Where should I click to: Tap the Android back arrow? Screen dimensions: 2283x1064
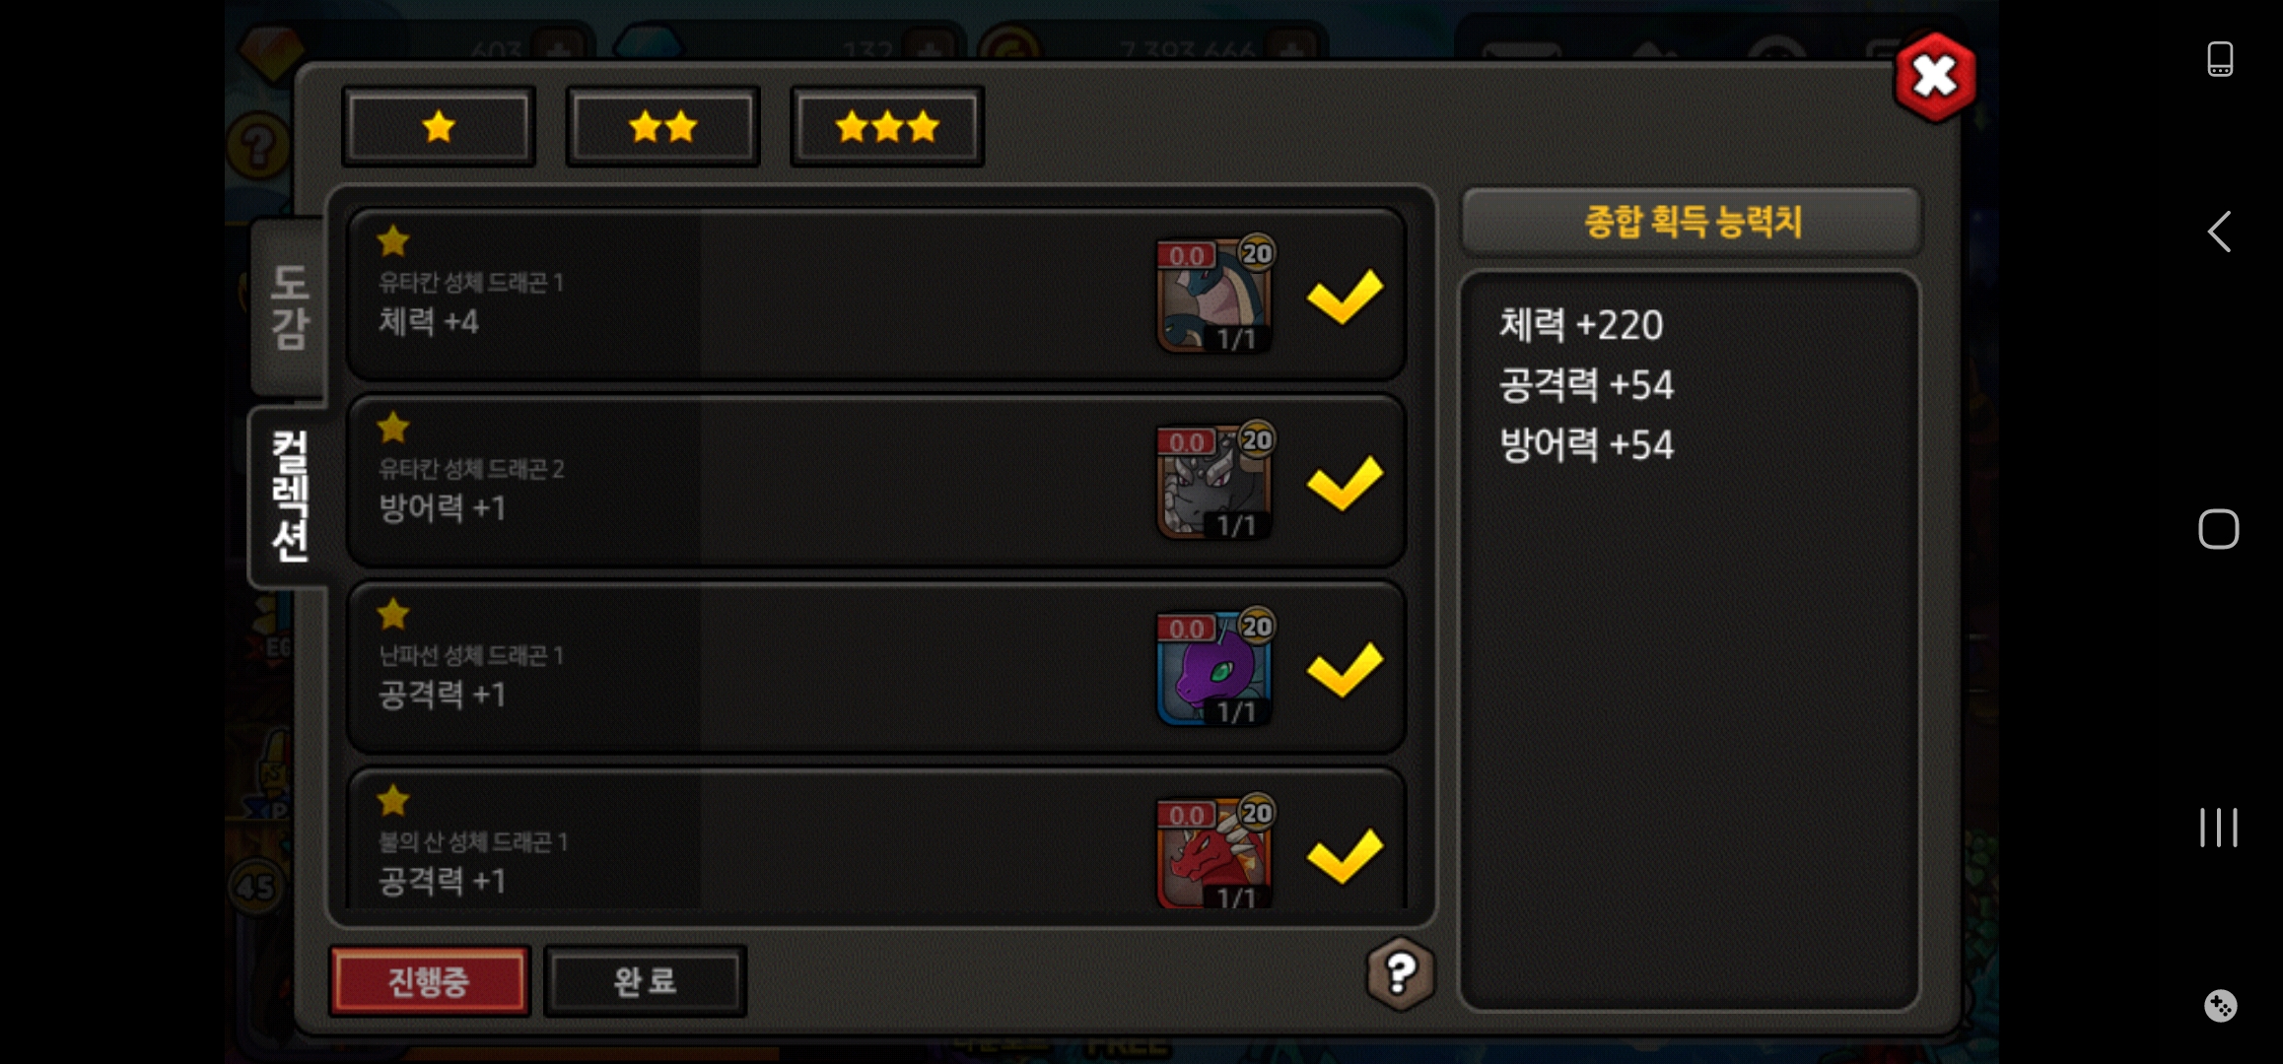coord(2219,232)
